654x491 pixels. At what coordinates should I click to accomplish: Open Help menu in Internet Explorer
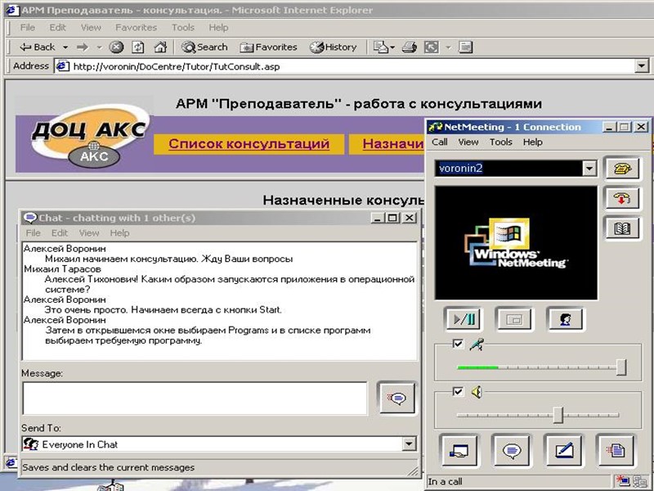218,28
